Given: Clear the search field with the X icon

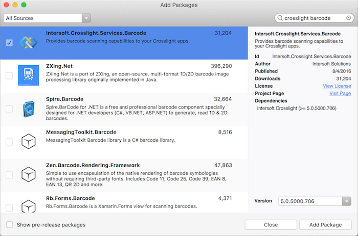Looking at the screenshot, I should pyautogui.click(x=348, y=18).
